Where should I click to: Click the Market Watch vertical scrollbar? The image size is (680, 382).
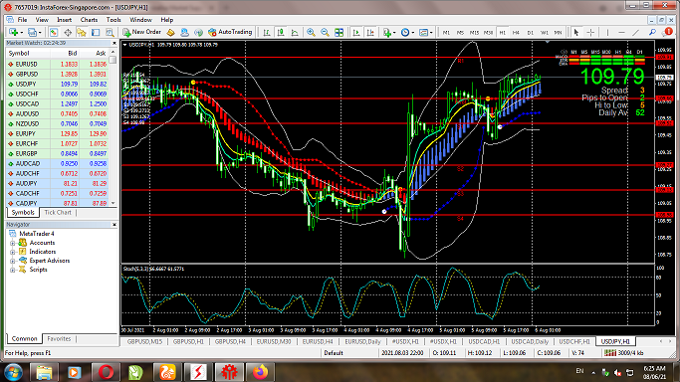(x=113, y=128)
